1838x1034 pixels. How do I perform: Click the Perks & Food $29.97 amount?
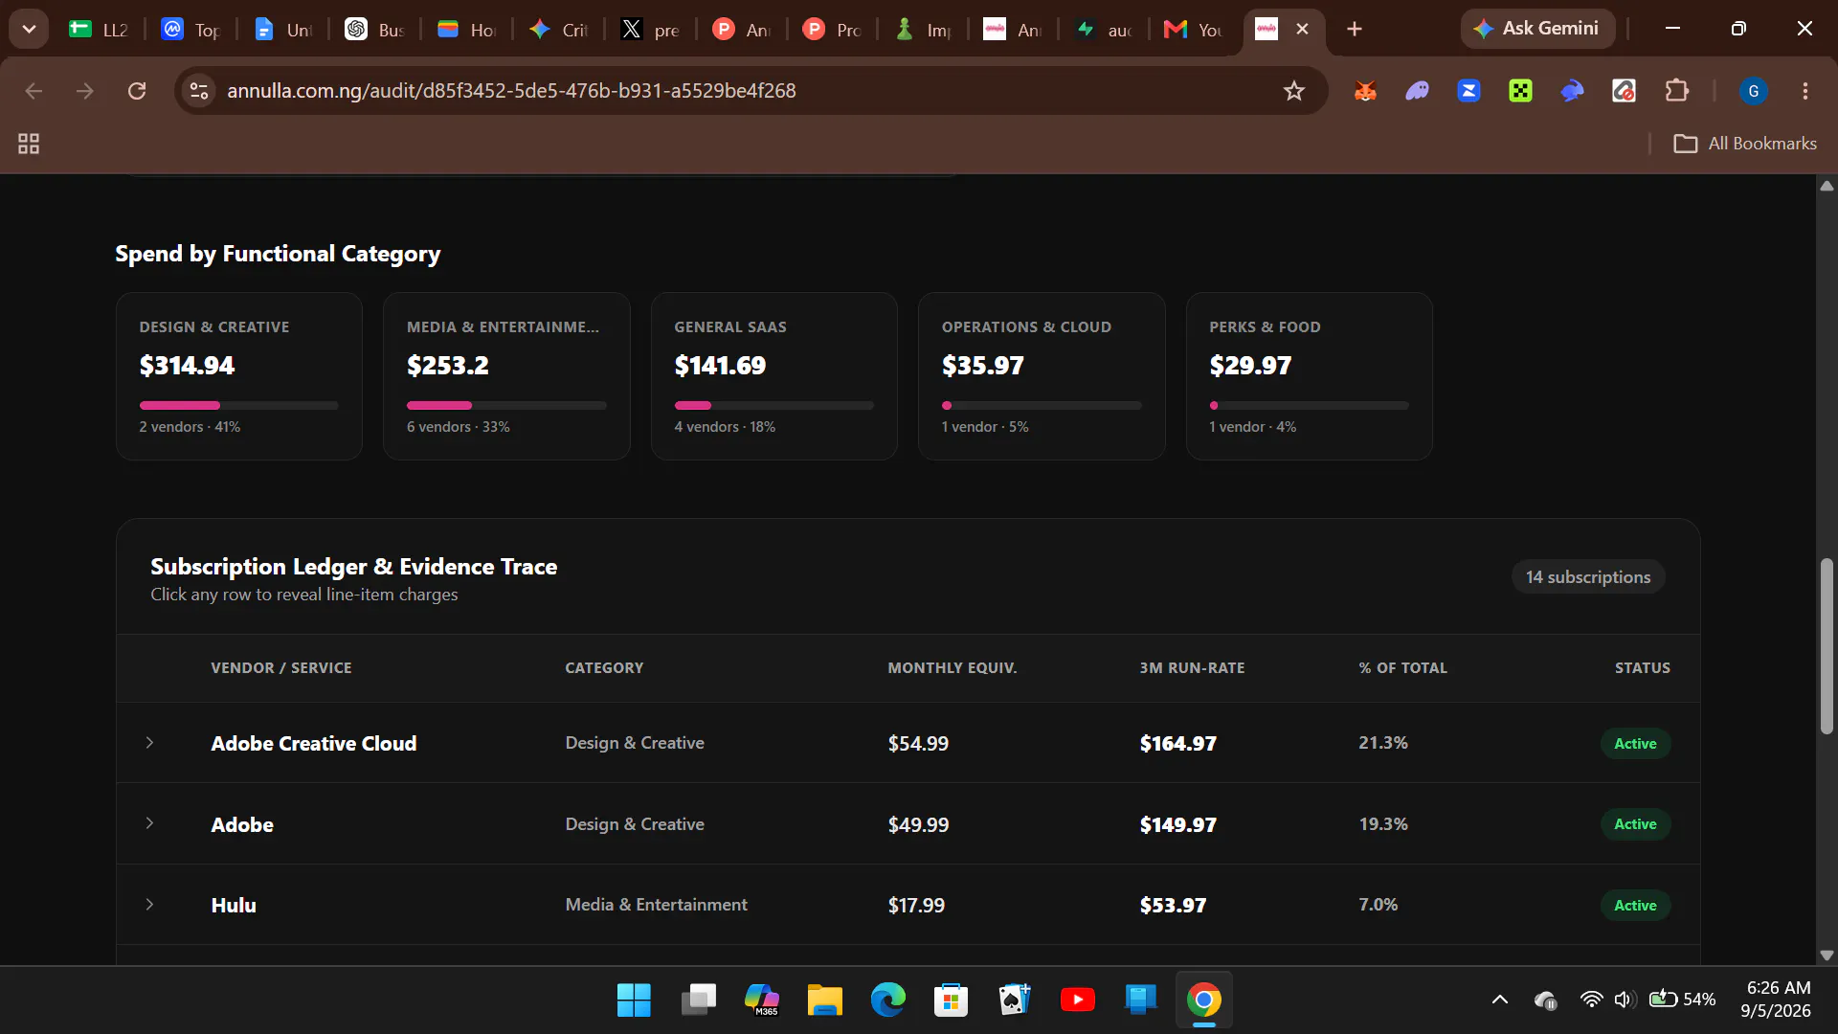(x=1250, y=366)
